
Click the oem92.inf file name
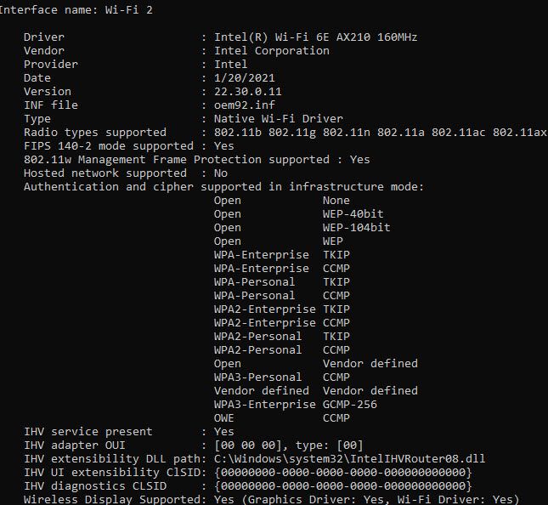point(244,105)
